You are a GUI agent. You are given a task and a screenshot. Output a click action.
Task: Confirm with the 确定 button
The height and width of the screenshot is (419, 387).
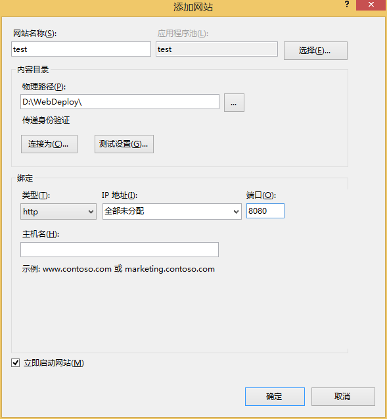point(275,397)
